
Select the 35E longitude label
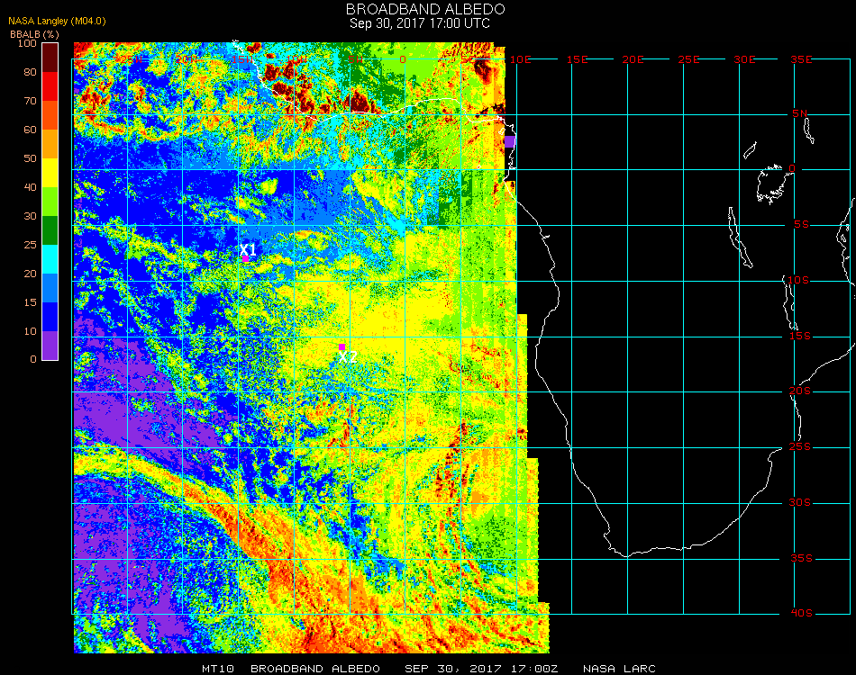[x=801, y=59]
